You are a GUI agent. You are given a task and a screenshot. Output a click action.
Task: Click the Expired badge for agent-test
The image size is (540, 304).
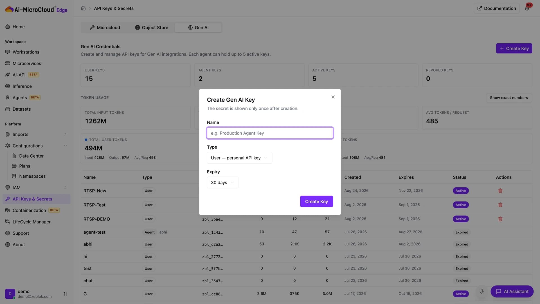tap(462, 232)
